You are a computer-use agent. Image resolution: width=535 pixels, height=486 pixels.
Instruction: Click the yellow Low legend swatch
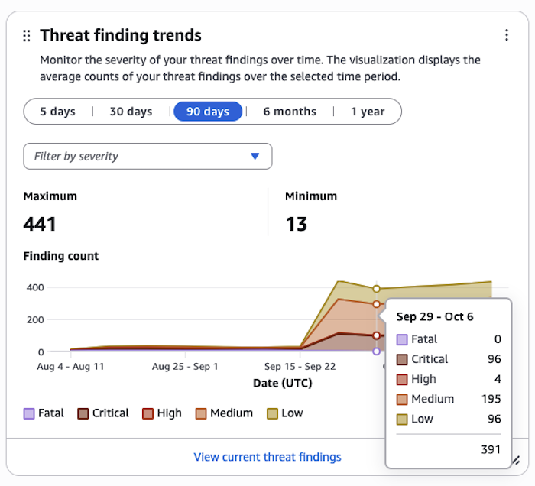pyautogui.click(x=271, y=413)
